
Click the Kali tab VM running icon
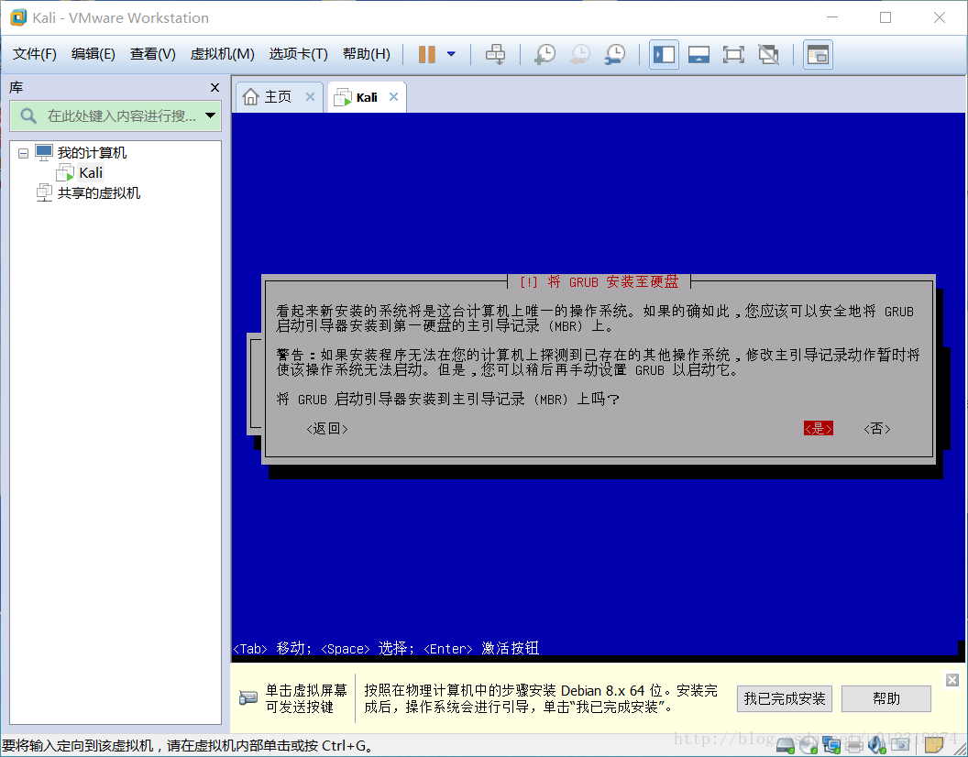pyautogui.click(x=343, y=97)
